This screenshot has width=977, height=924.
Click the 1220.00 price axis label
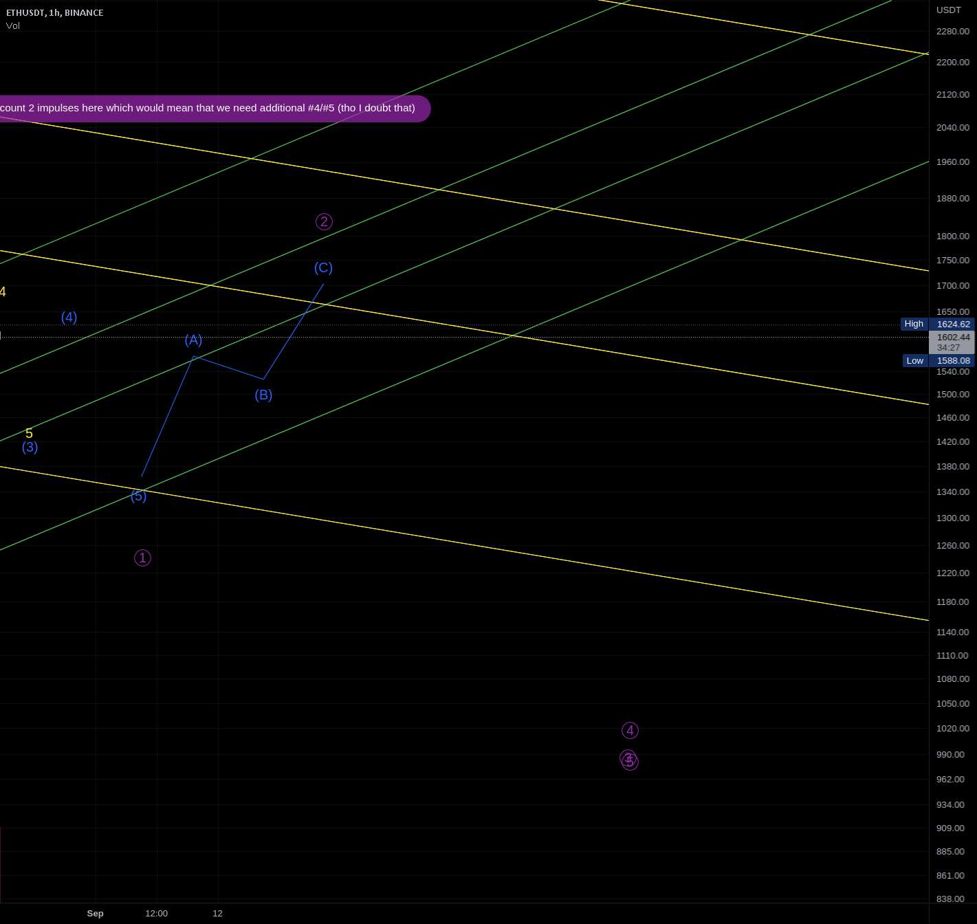point(953,573)
